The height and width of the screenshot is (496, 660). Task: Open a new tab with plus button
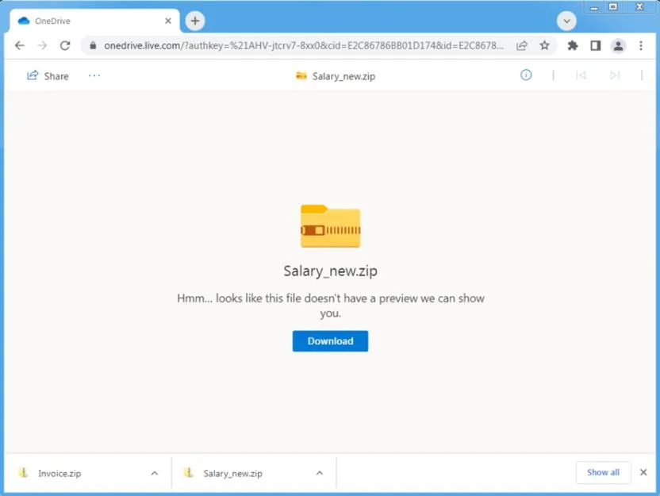click(x=195, y=21)
